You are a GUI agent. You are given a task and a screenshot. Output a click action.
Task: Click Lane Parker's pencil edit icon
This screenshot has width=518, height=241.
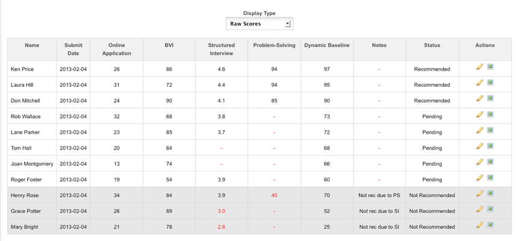[479, 130]
